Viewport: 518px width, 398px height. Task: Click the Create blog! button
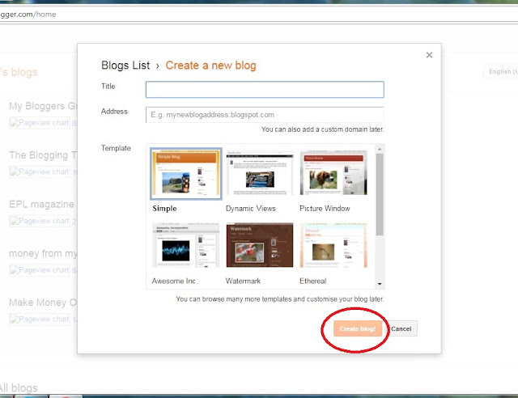[358, 328]
